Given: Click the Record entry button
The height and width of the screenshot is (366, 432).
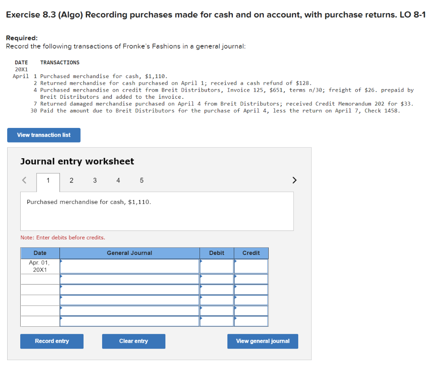Looking at the screenshot, I should [x=51, y=341].
